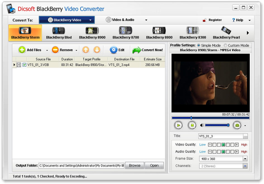Sort by Source File column header
Viewport: 264px width, 184px height.
click(x=43, y=59)
